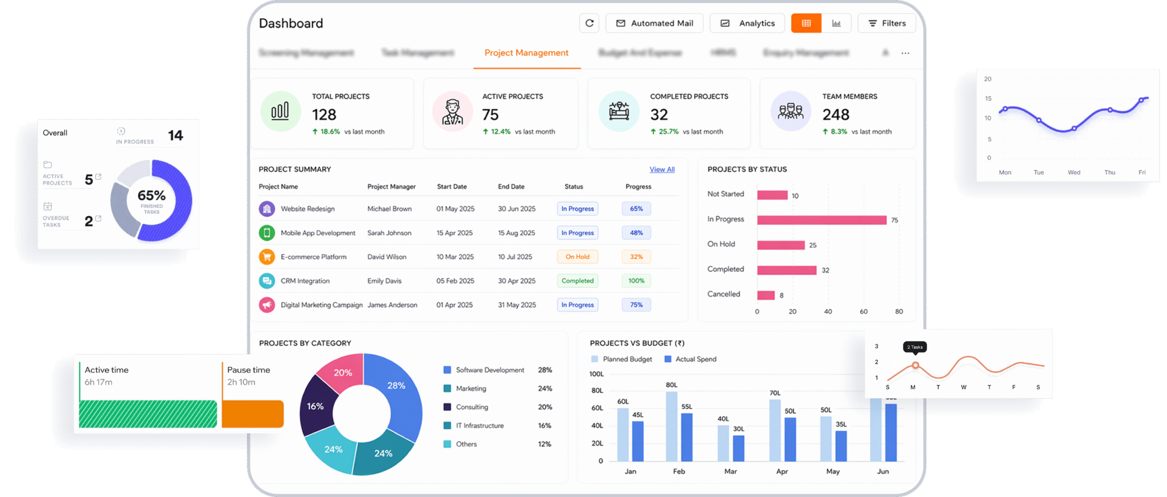Click Jan Actual Spend 45L bar

638,441
